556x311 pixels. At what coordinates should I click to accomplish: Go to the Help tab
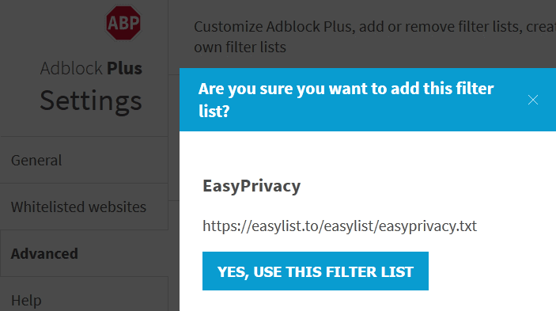(x=84, y=296)
